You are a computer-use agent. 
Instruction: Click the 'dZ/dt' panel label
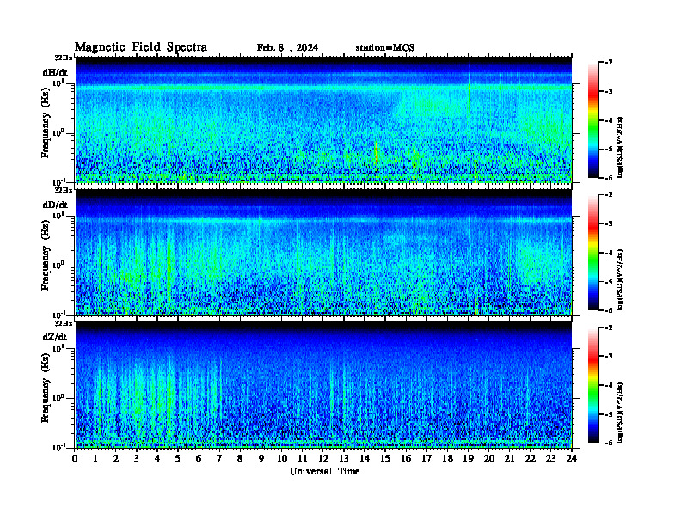55,337
